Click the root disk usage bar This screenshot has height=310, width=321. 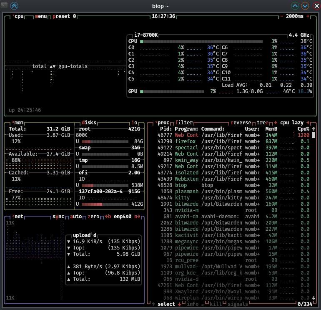(x=105, y=141)
